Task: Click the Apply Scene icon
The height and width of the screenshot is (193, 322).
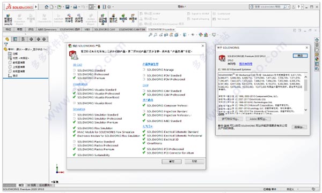Action: pyautogui.click(x=206, y=35)
